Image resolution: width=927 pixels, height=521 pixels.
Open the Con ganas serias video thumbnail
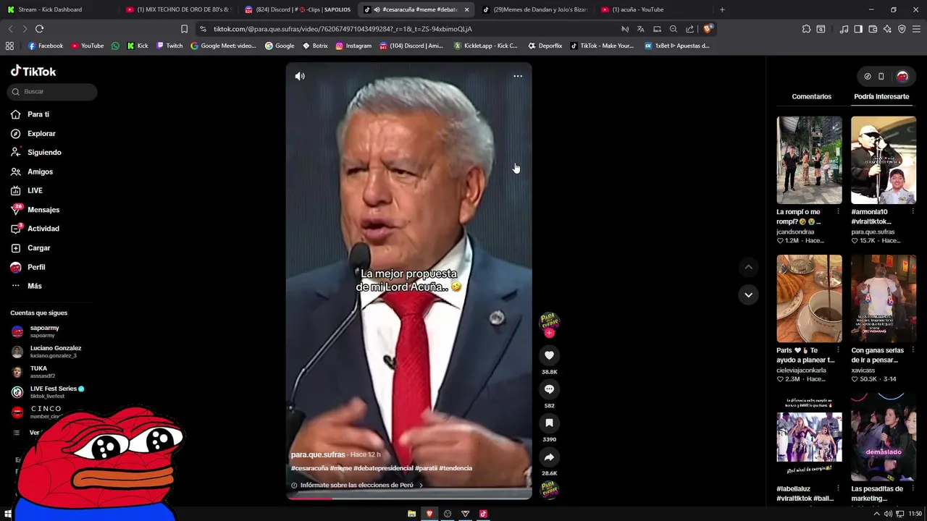click(x=883, y=298)
